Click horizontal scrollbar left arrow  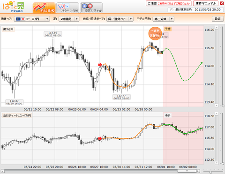pos(3,171)
